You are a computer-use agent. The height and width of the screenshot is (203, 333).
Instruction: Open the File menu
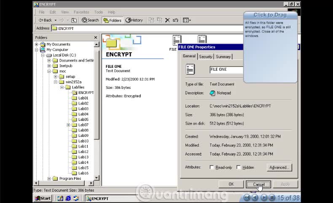pos(42,12)
